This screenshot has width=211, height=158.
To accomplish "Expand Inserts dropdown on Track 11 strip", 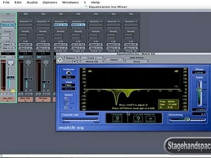I will coord(43,22).
